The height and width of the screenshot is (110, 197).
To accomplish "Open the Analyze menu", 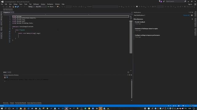I will (43, 4).
